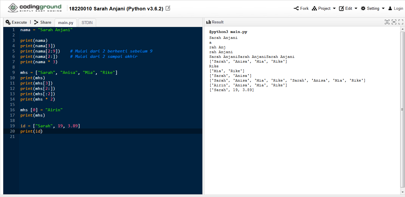Click the edit project title pencil icon
The image size is (405, 197).
point(168,8)
